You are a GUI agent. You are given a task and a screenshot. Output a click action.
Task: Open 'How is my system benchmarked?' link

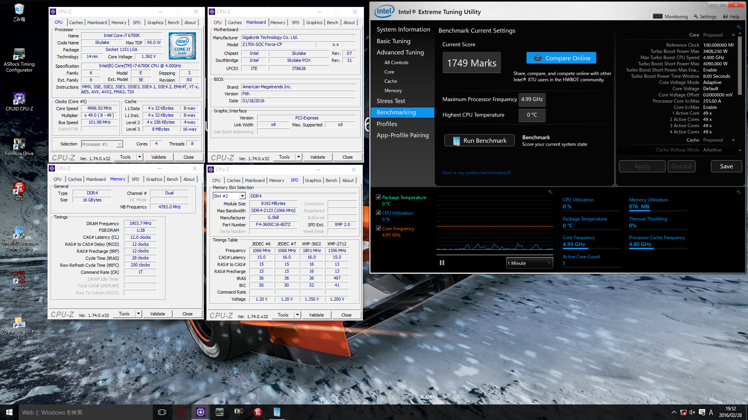476,173
